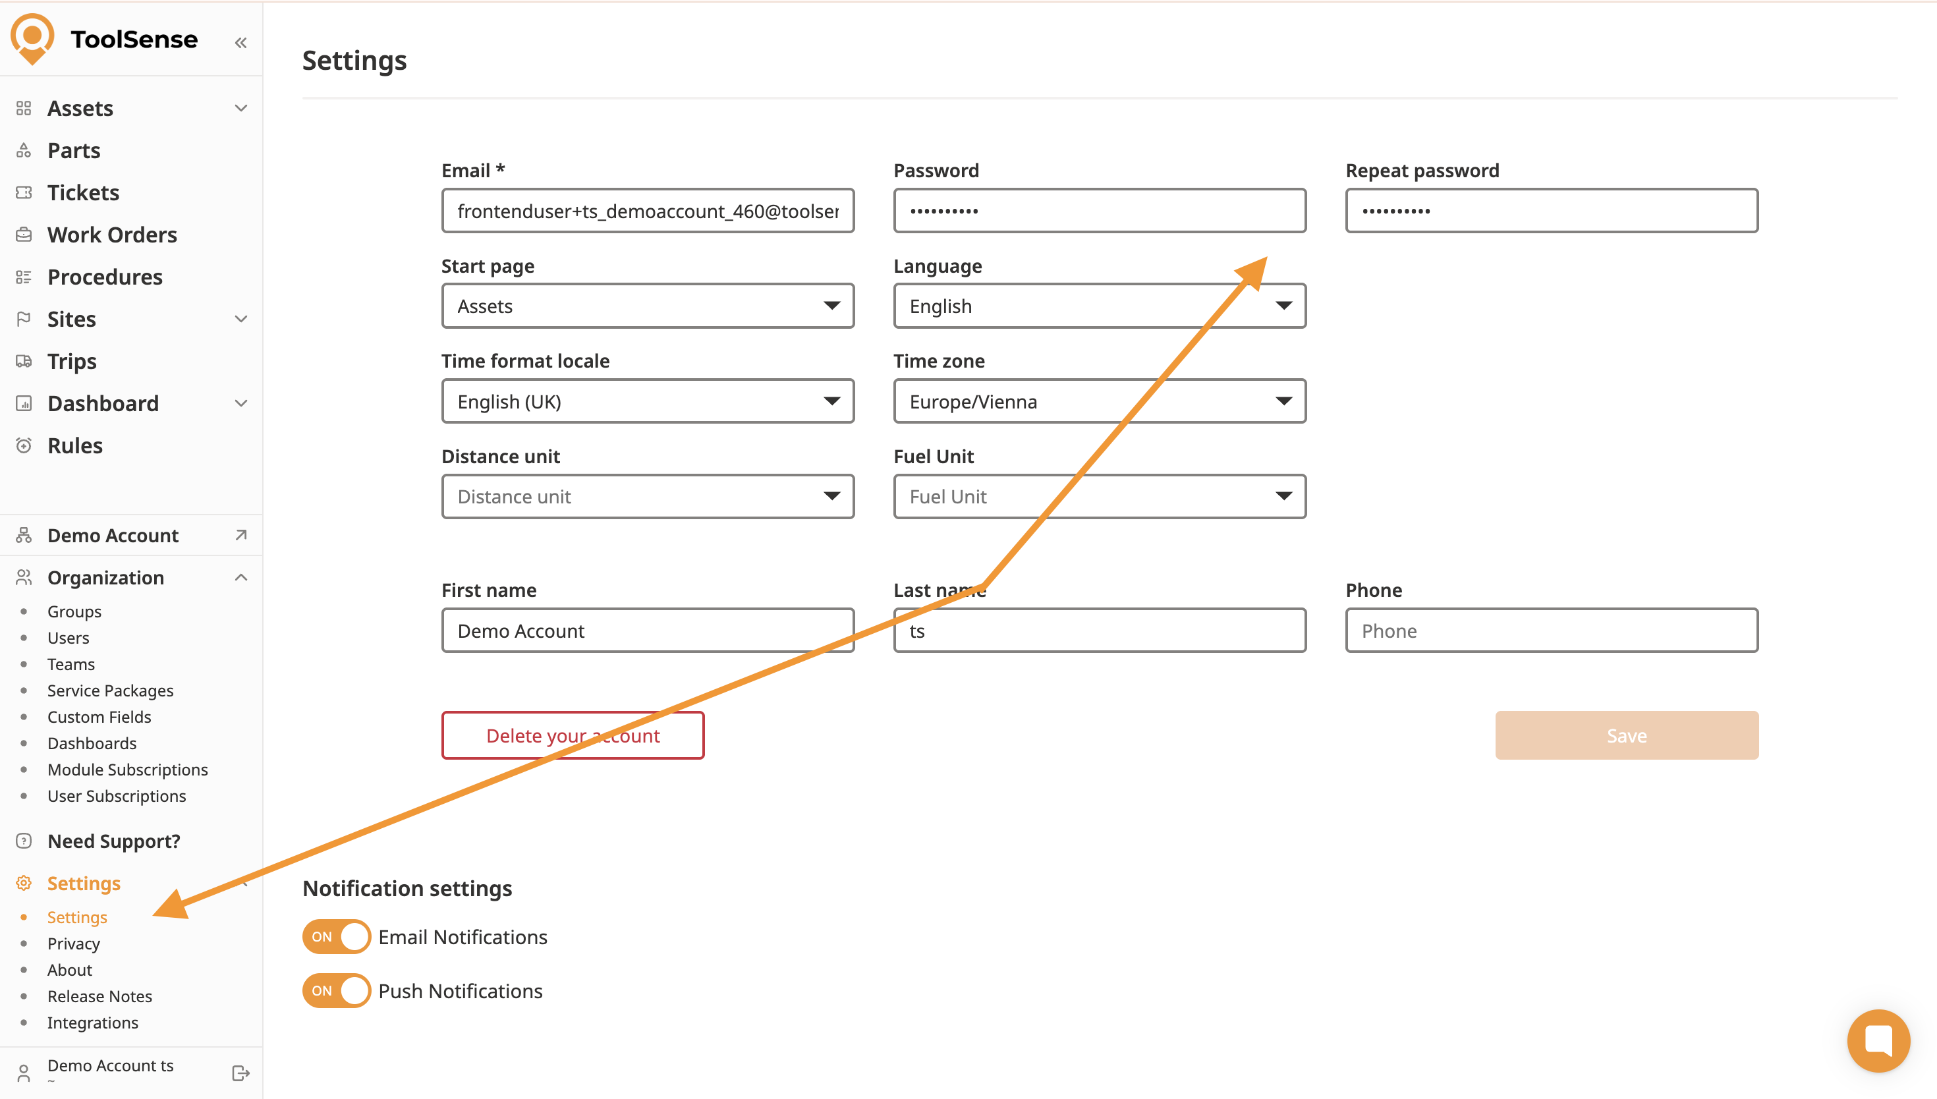Go to Release Notes page
1937x1099 pixels.
99,996
